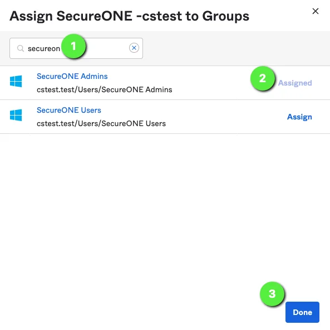
Task: Click Windows logo beside SecureONE Admins
Action: tap(16, 81)
